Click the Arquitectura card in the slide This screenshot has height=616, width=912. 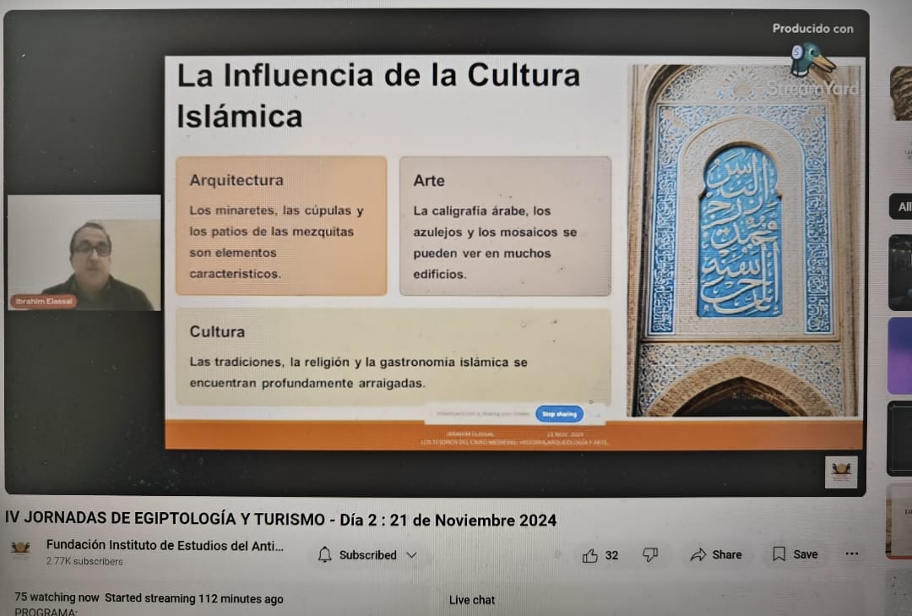click(x=281, y=226)
